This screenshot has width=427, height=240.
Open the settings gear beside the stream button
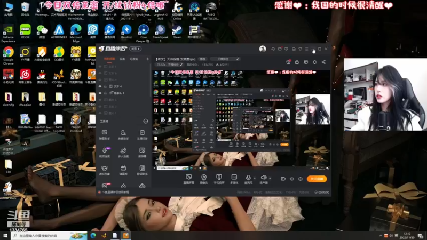pos(301,179)
